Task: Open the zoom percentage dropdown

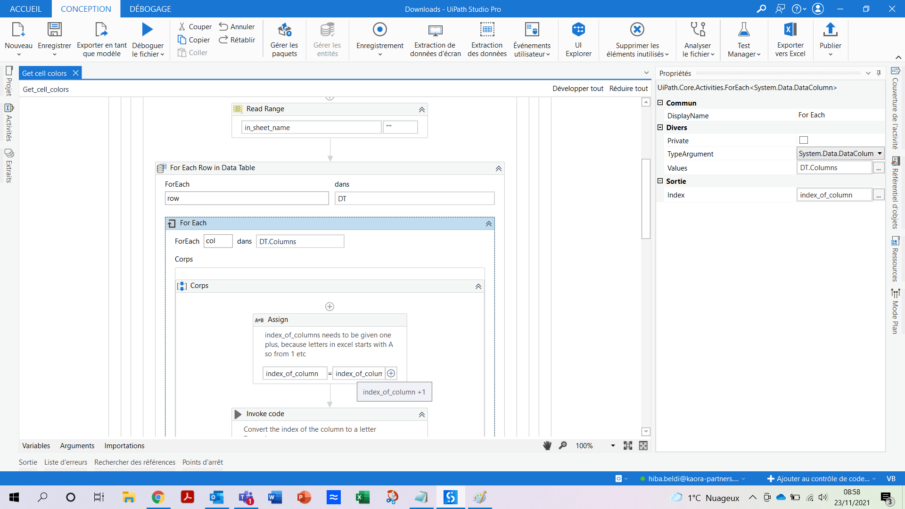Action: 613,446
